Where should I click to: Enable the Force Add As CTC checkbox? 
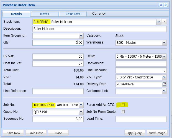[x=123, y=105]
